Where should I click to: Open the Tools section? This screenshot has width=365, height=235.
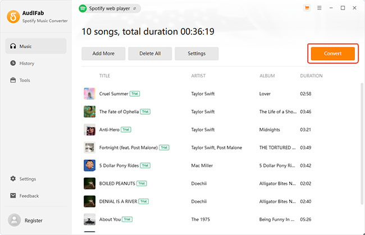pyautogui.click(x=36, y=80)
